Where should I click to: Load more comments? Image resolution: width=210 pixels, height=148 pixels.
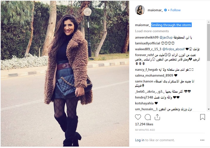152,31
